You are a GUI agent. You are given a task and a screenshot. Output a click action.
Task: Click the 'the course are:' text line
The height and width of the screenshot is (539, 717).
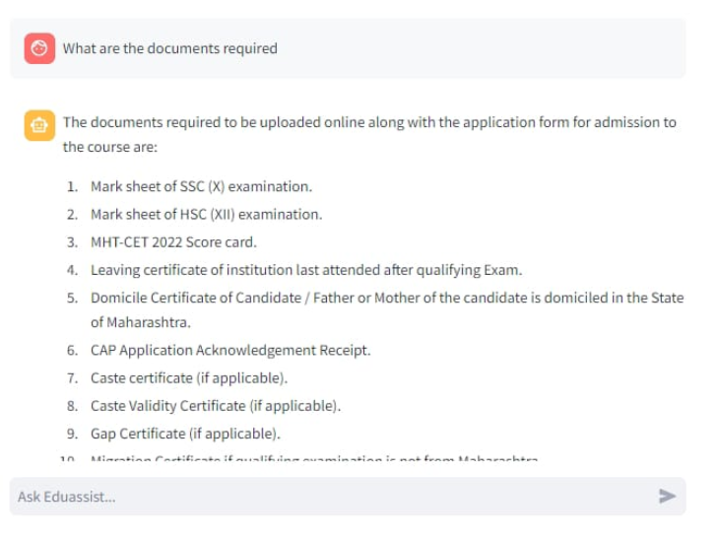(109, 147)
